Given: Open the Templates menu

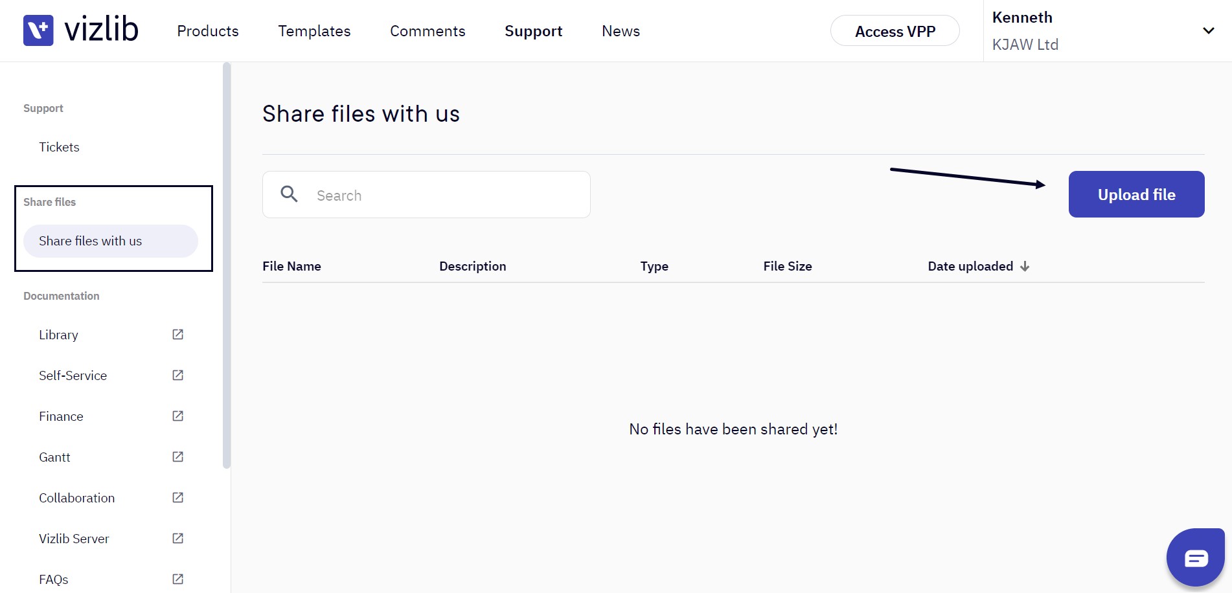Looking at the screenshot, I should pyautogui.click(x=314, y=31).
